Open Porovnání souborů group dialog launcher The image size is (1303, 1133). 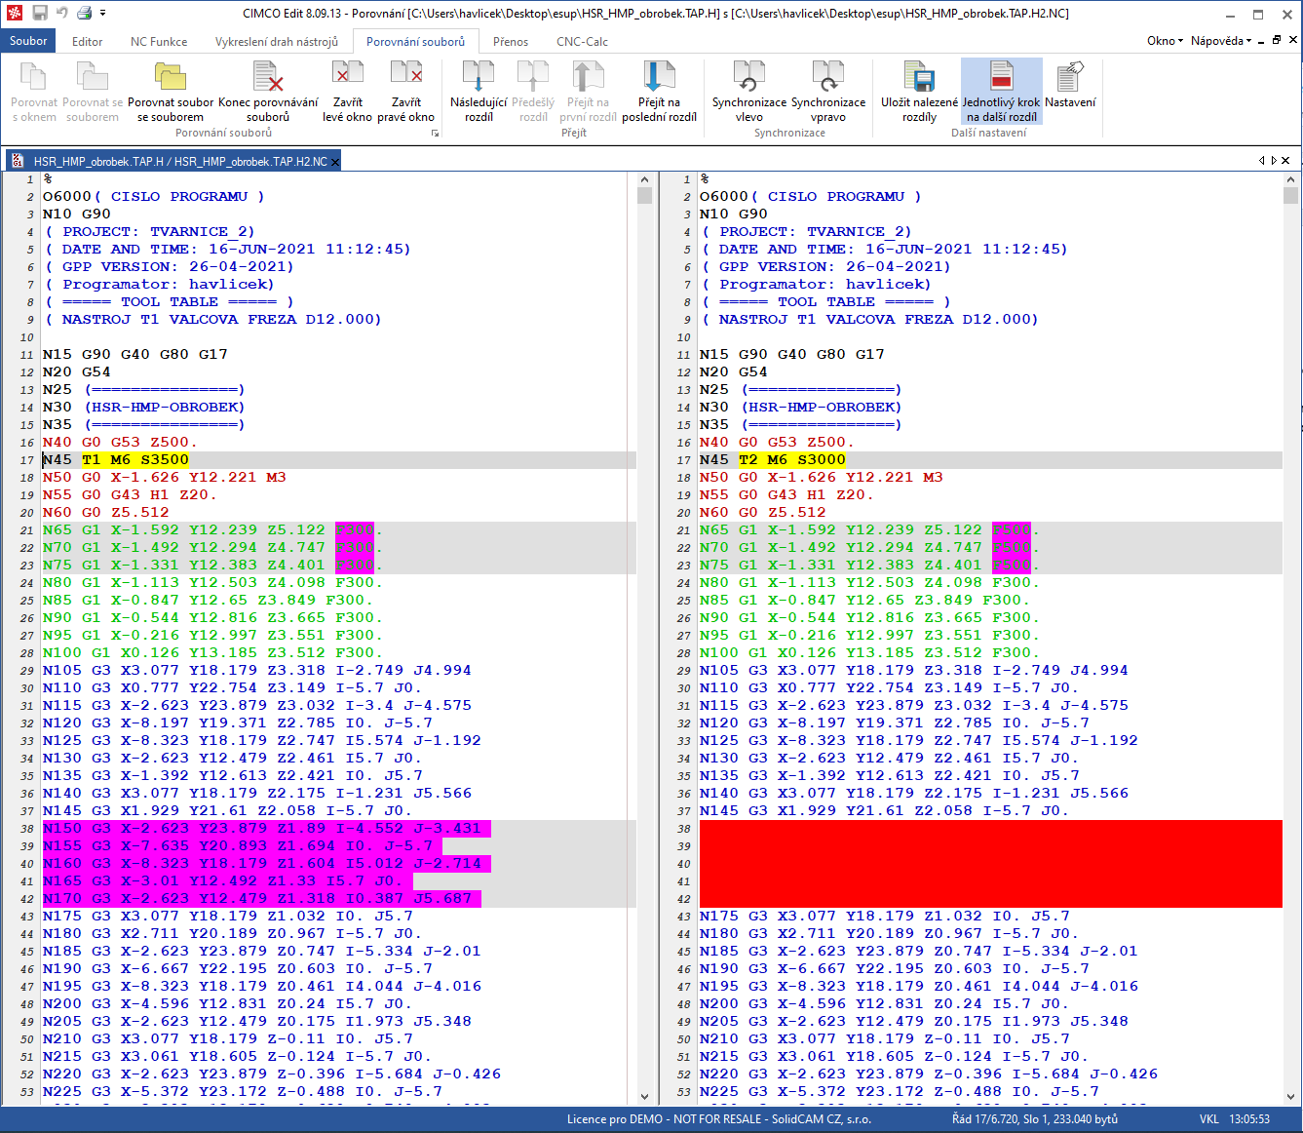tap(435, 134)
